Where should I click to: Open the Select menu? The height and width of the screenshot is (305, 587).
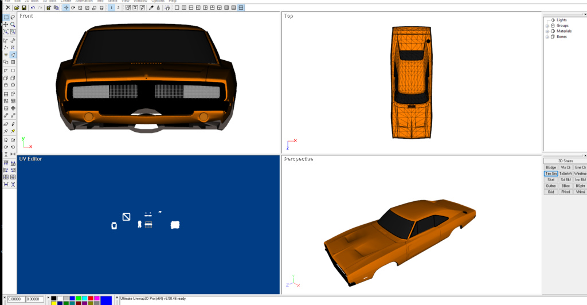point(112,1)
